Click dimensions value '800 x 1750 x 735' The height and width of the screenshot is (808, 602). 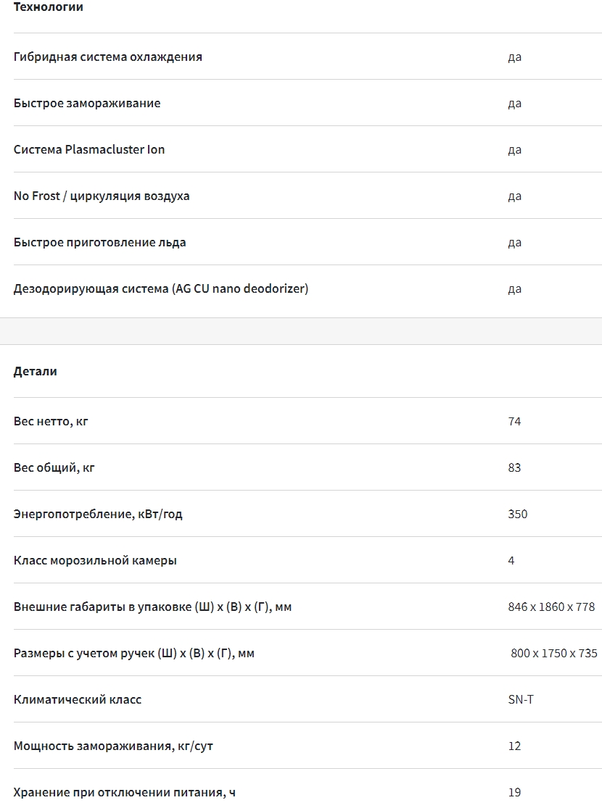554,653
